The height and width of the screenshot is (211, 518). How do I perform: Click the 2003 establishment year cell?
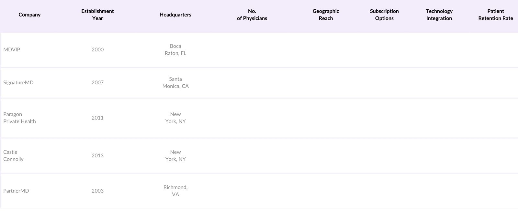pyautogui.click(x=97, y=191)
